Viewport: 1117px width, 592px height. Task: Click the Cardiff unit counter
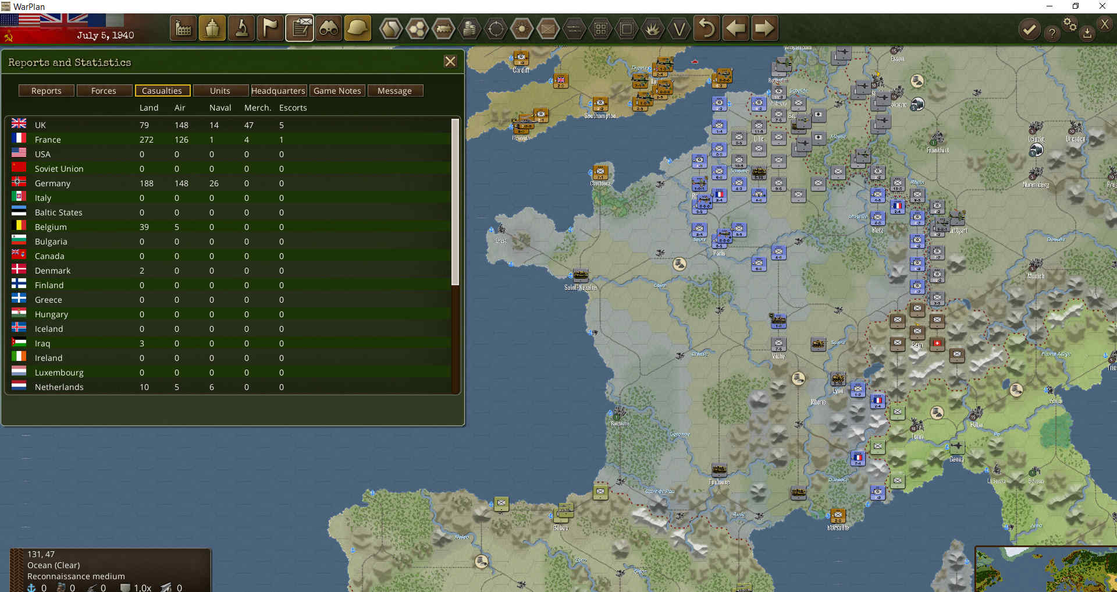(x=521, y=59)
